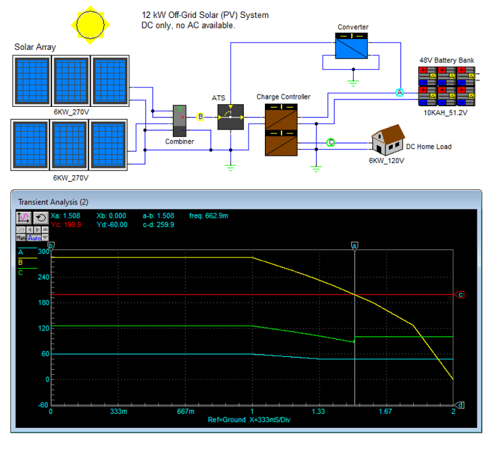The height and width of the screenshot is (449, 494).
Task: Toggle the Off button in the analysis toolbar
Action: pos(21,229)
